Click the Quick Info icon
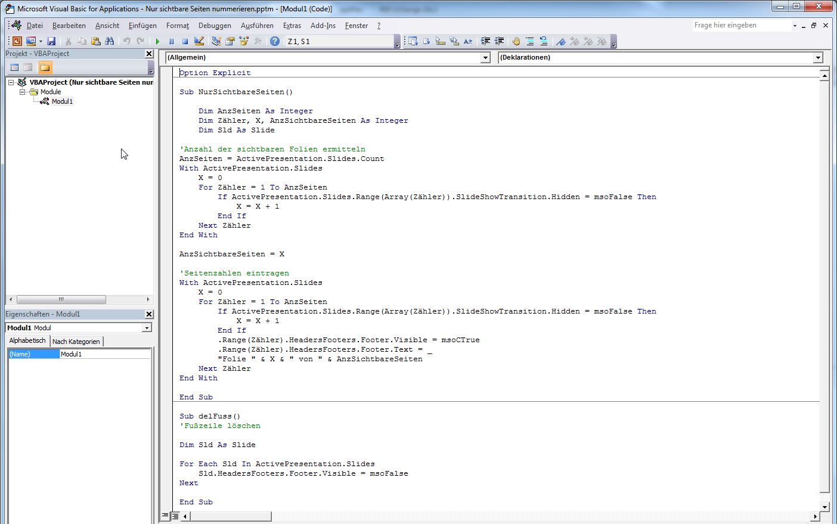 [x=440, y=41]
